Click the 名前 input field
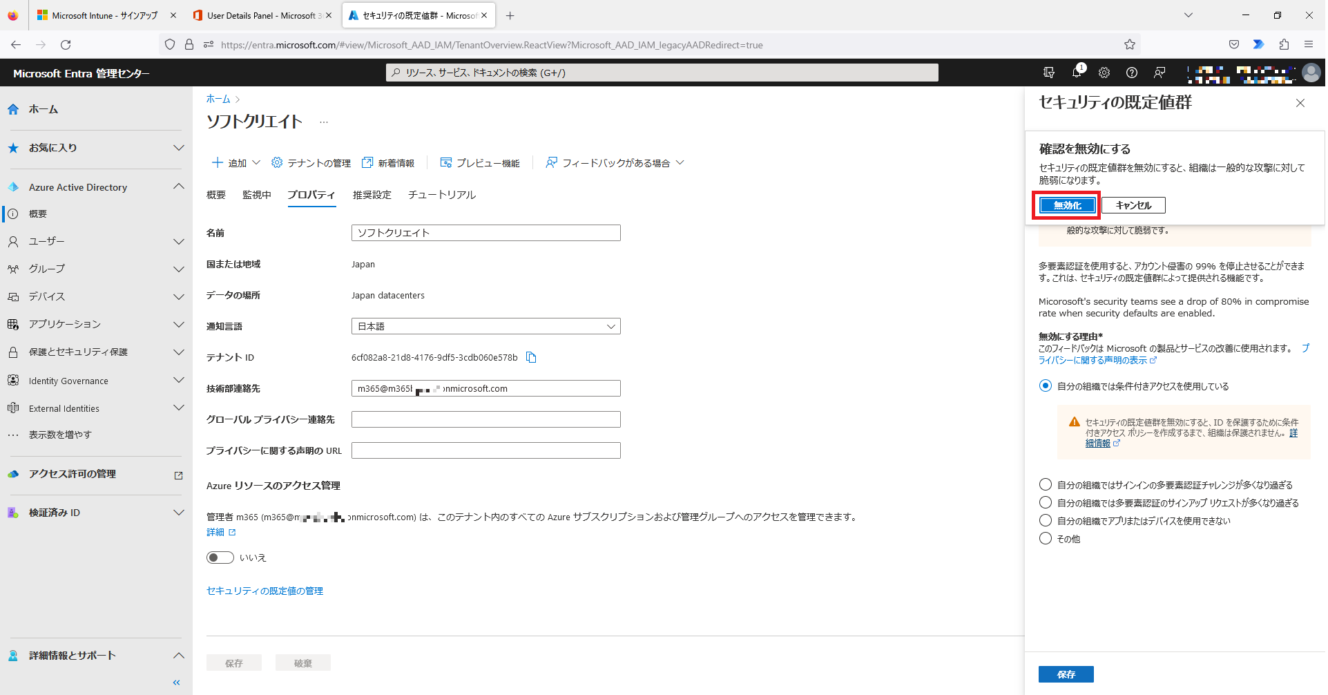This screenshot has height=695, width=1328. click(x=486, y=233)
